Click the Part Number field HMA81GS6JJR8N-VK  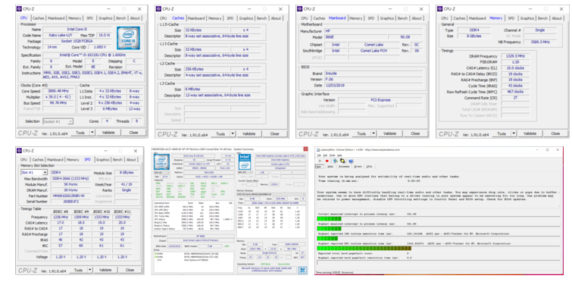pos(70,196)
